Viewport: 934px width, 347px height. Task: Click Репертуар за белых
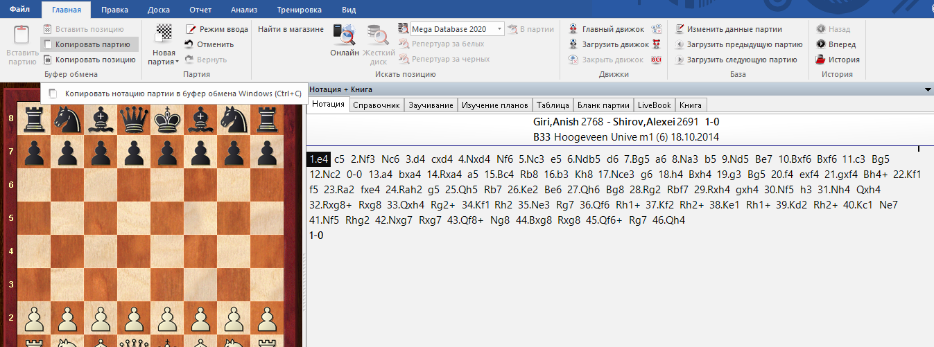(442, 44)
